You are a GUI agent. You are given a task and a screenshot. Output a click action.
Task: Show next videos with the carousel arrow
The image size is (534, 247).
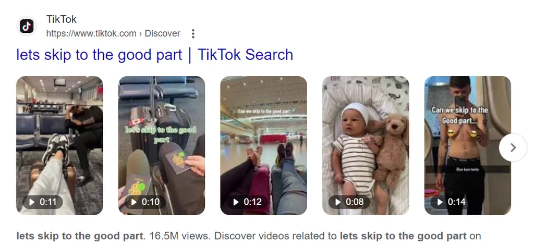513,147
